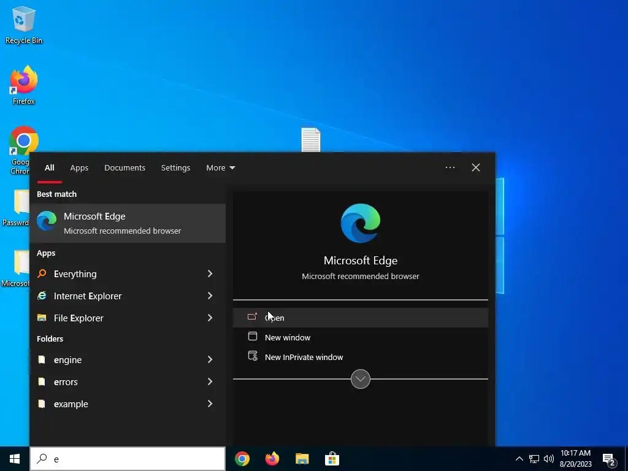The width and height of the screenshot is (628, 471).
Task: Select the engine folder result
Action: click(128, 359)
